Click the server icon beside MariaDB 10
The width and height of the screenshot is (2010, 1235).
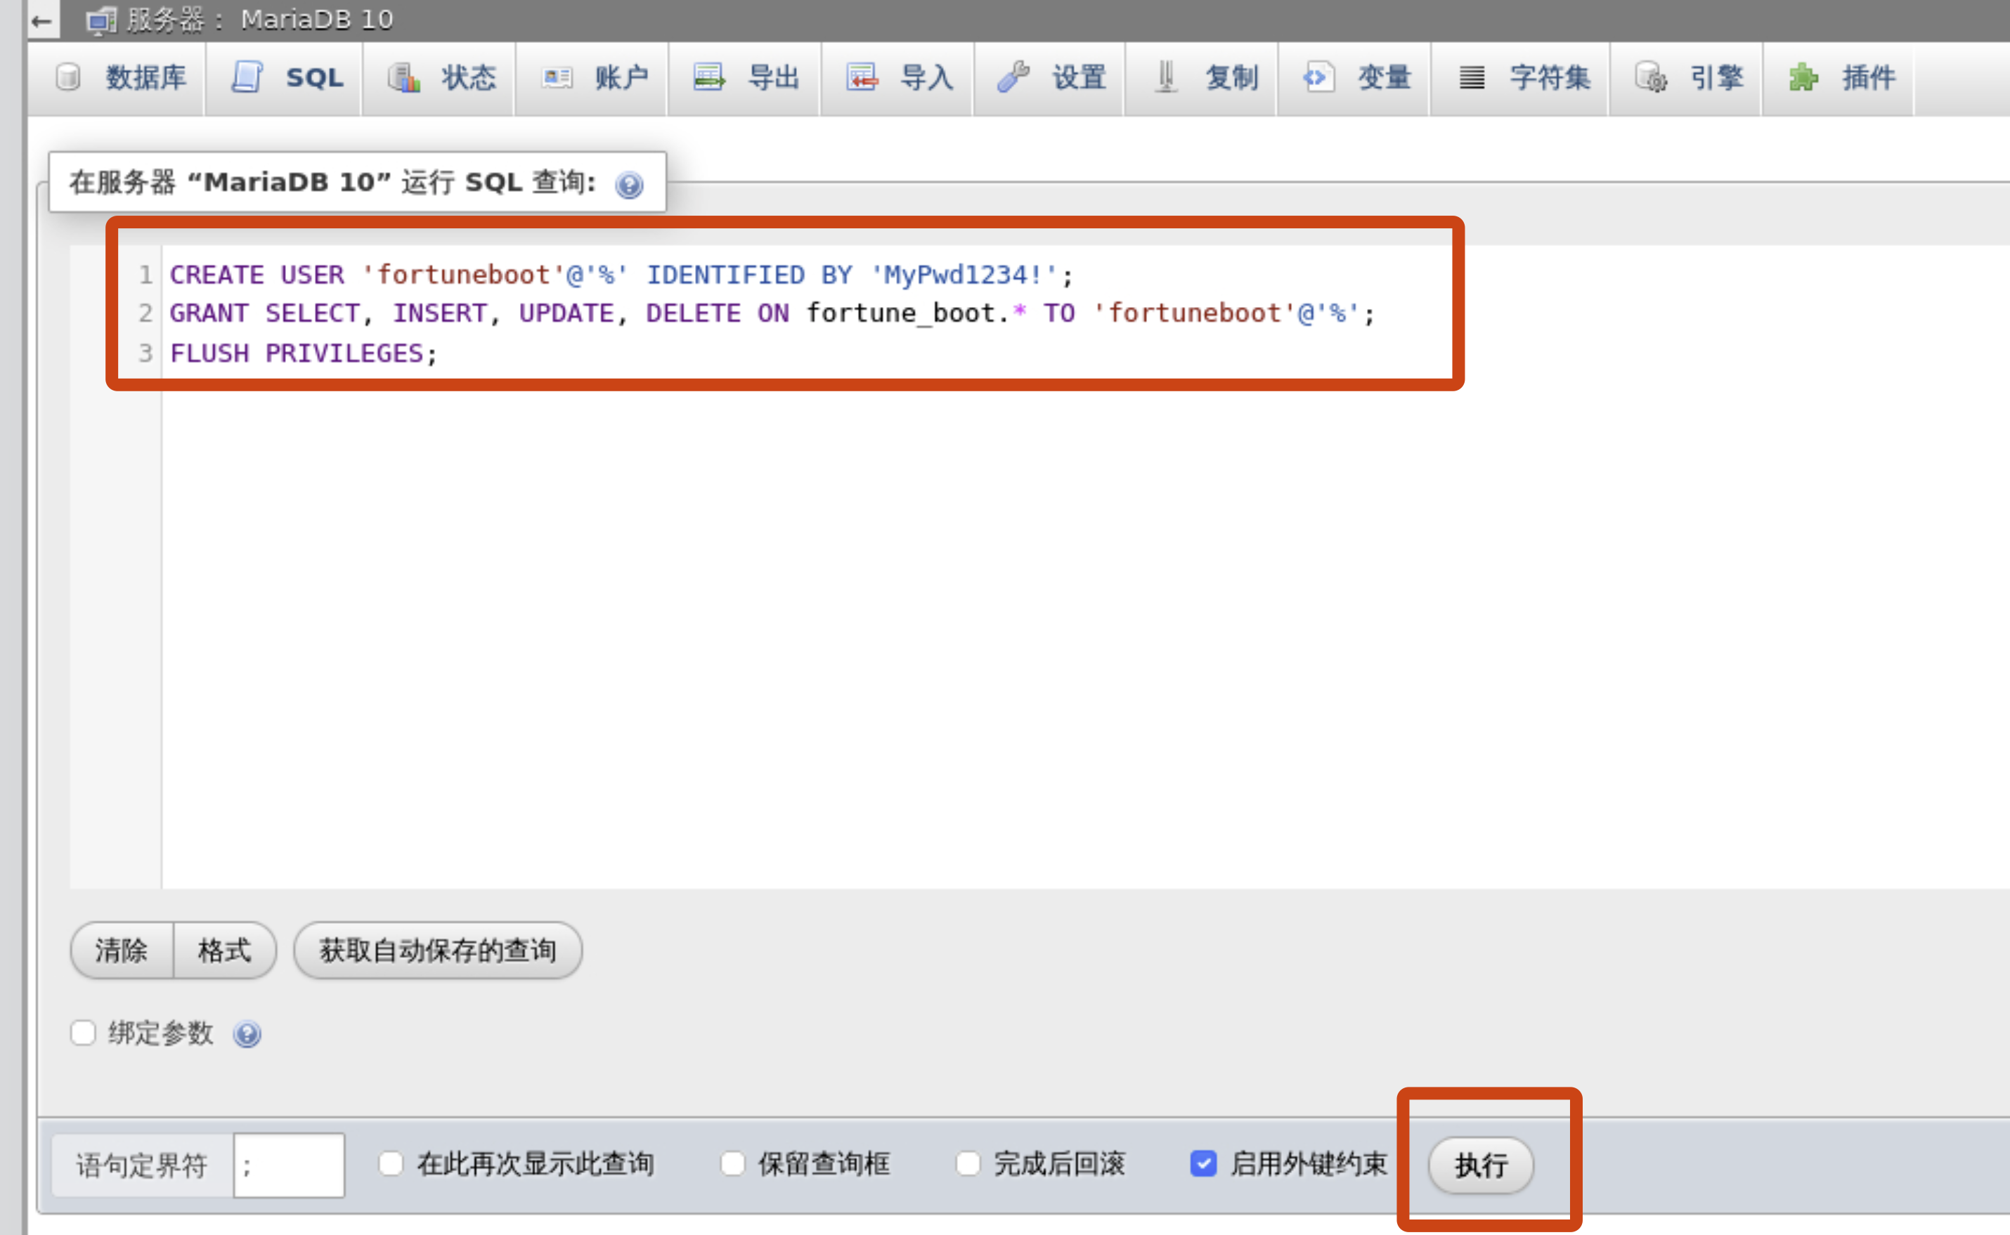pyautogui.click(x=101, y=20)
